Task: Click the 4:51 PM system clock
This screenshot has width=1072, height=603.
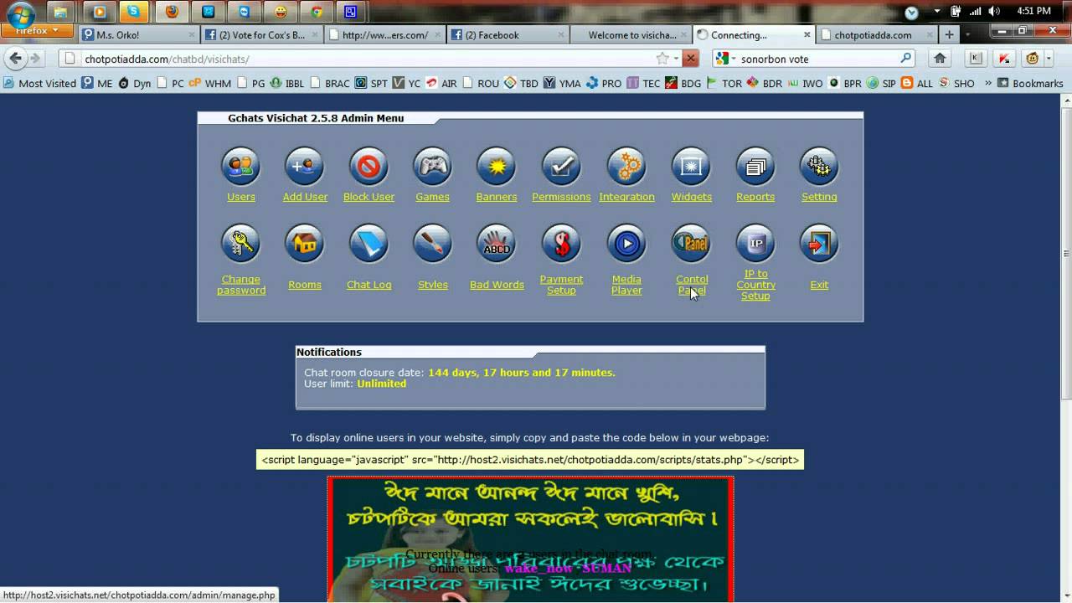Action: 1033,12
